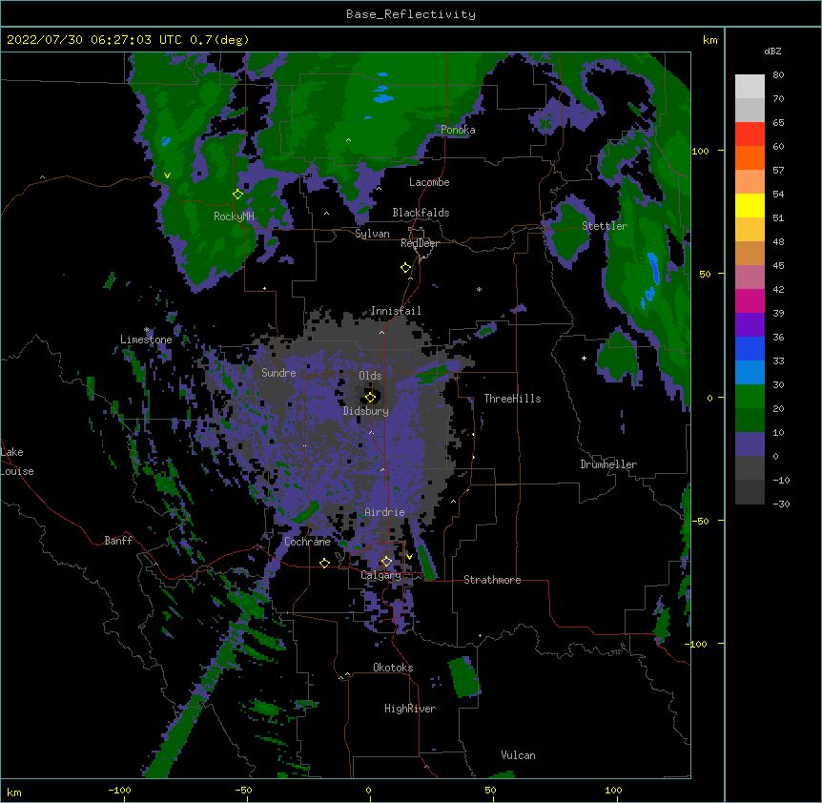
Task: Click the ThreeHills city label
Action: point(512,399)
